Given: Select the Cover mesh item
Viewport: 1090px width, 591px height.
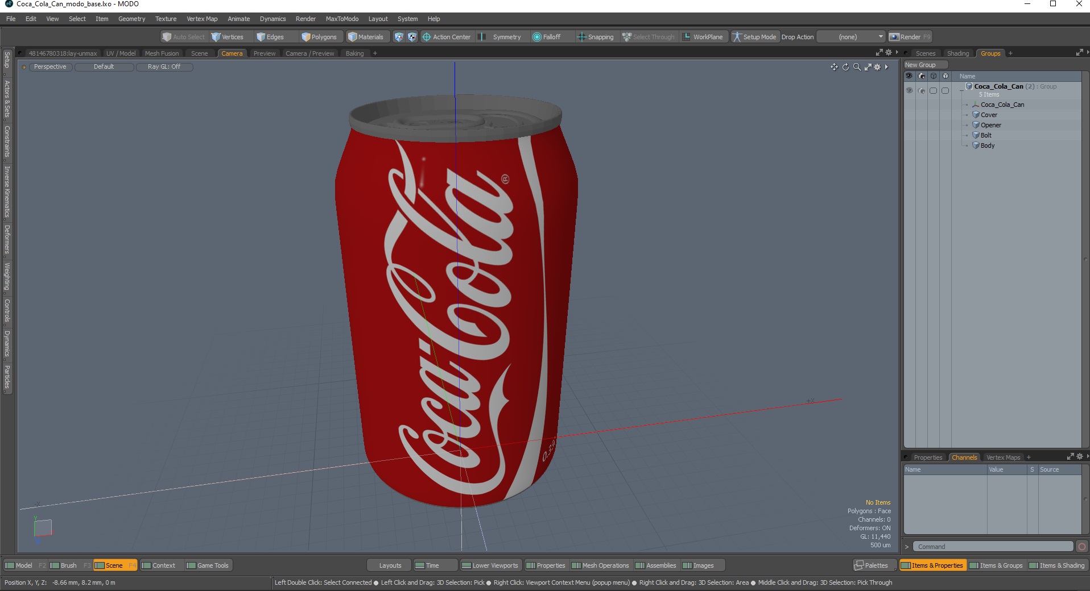Looking at the screenshot, I should (x=989, y=115).
